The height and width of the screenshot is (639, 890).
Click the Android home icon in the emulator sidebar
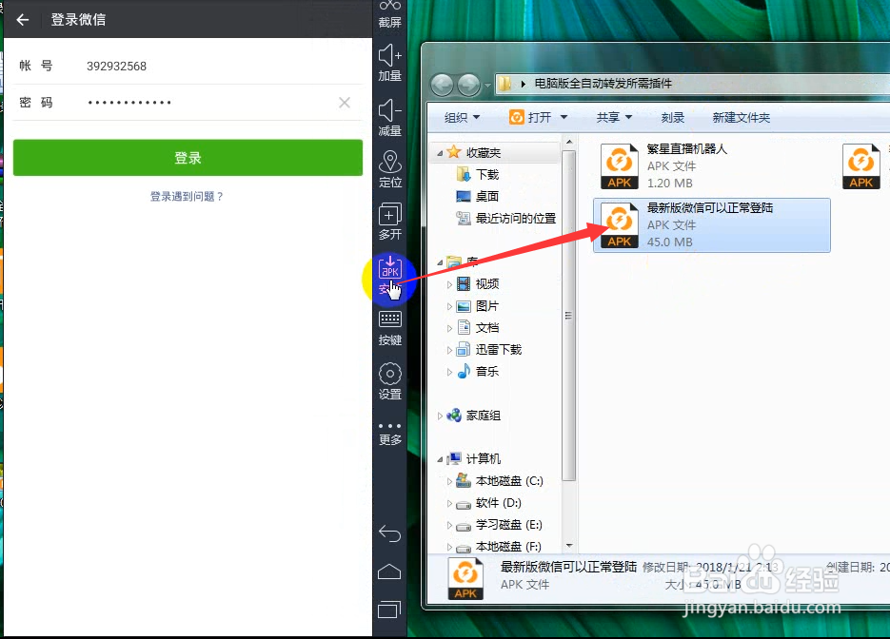[389, 571]
